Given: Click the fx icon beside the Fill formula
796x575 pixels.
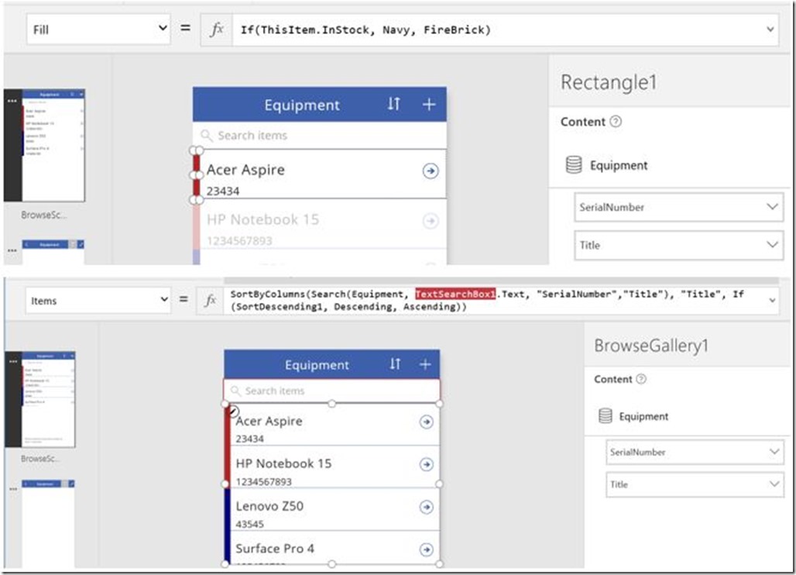Looking at the screenshot, I should 217,29.
